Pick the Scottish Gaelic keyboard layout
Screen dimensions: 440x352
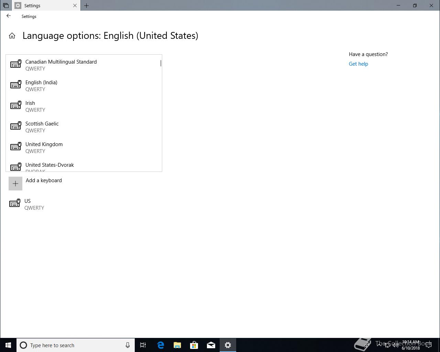pyautogui.click(x=84, y=127)
